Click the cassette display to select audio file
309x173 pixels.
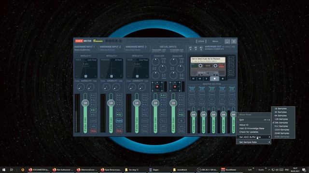(x=208, y=60)
